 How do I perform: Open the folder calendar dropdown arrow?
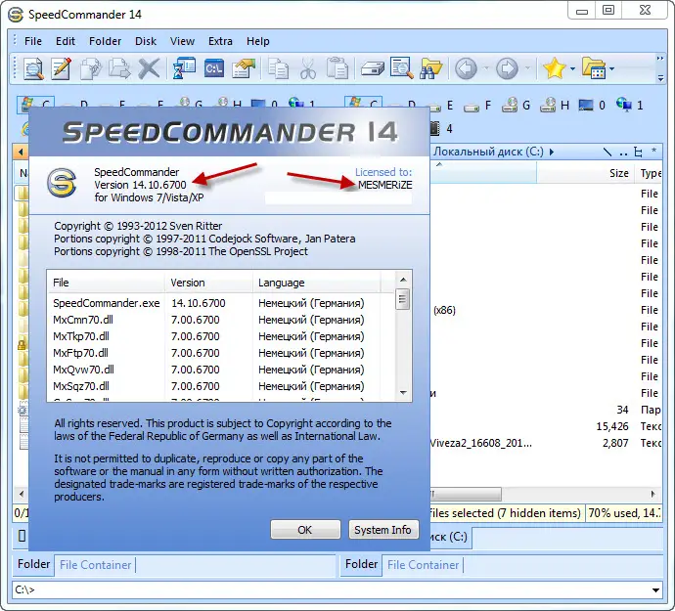click(611, 68)
